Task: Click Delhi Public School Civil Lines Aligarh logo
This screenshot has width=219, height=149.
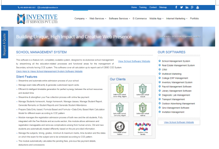Action: (x=120, y=109)
